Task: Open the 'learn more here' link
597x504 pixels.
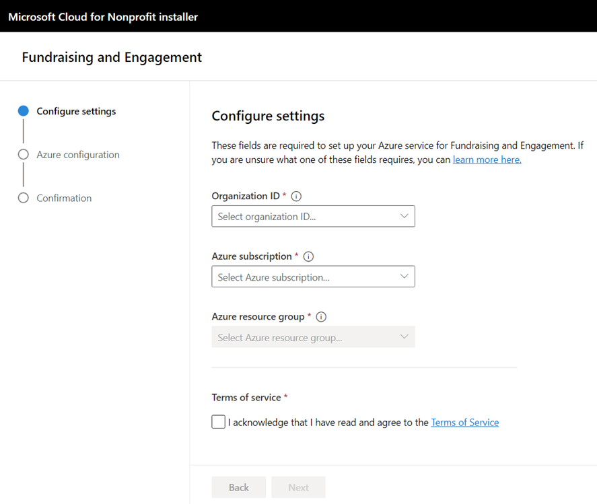Action: coord(487,160)
